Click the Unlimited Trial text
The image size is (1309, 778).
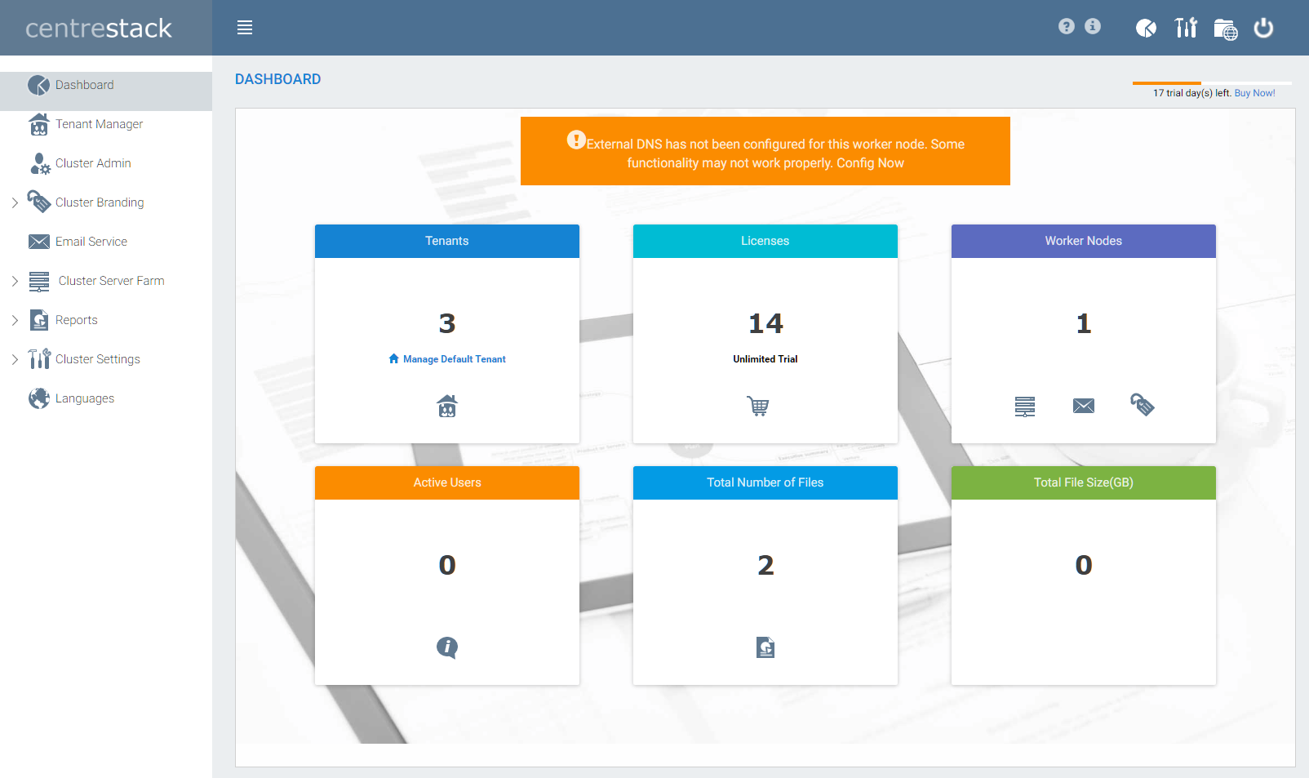[x=765, y=359]
